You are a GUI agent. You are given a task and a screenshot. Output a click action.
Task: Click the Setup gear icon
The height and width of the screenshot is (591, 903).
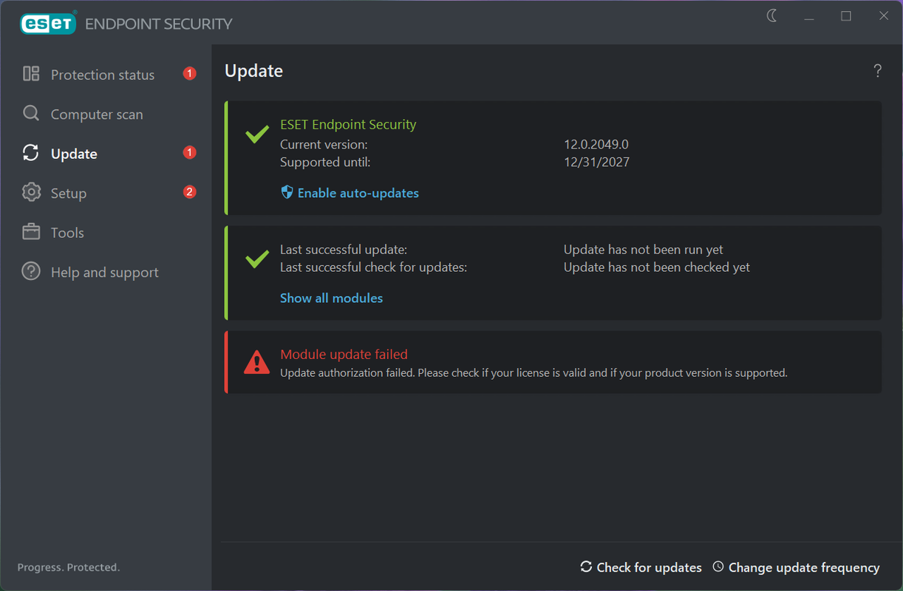(31, 192)
